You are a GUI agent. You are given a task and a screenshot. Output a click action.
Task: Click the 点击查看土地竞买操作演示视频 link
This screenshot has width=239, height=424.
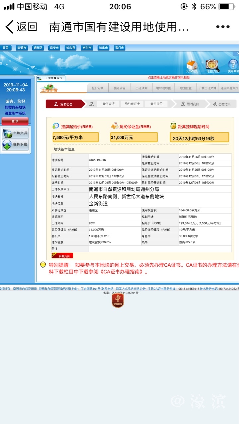click(169, 78)
